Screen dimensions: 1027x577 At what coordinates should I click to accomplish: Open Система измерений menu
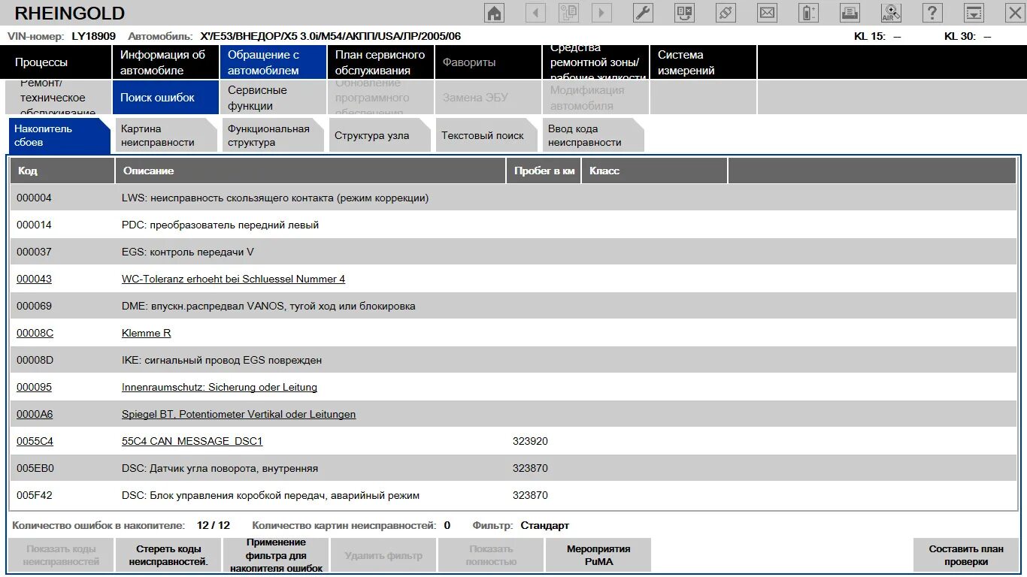703,62
